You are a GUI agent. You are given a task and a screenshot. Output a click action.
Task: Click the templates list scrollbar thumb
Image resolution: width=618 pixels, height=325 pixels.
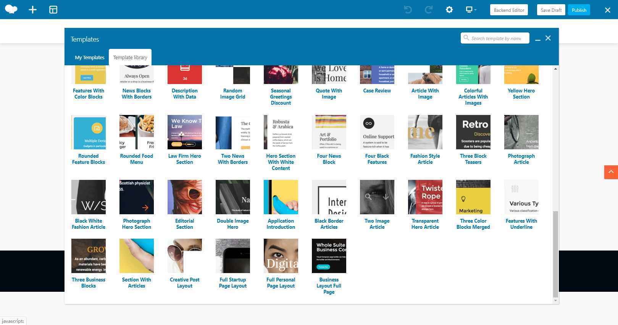[555, 254]
